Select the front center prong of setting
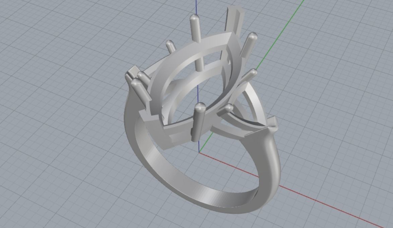The image size is (393, 228). pyautogui.click(x=198, y=122)
